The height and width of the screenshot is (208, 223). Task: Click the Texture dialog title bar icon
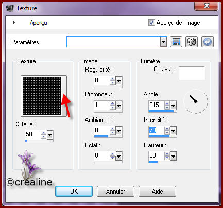10,8
